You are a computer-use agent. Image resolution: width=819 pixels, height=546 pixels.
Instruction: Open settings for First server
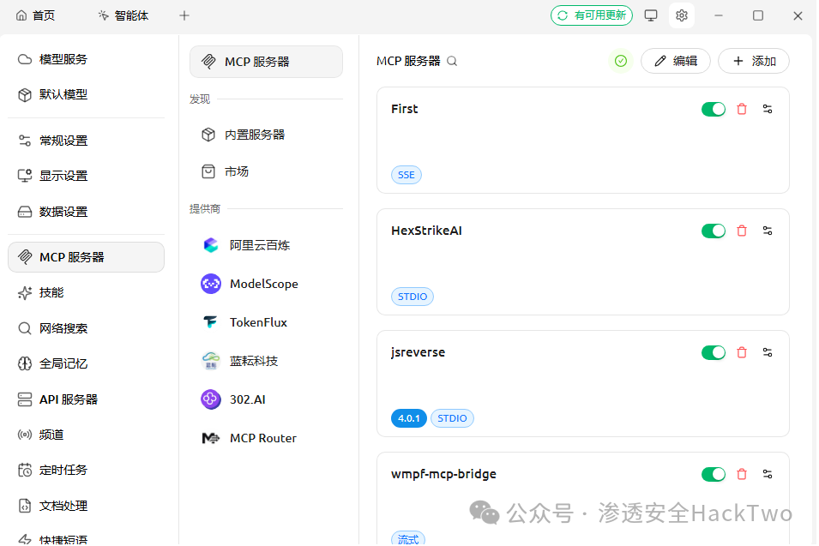(768, 109)
